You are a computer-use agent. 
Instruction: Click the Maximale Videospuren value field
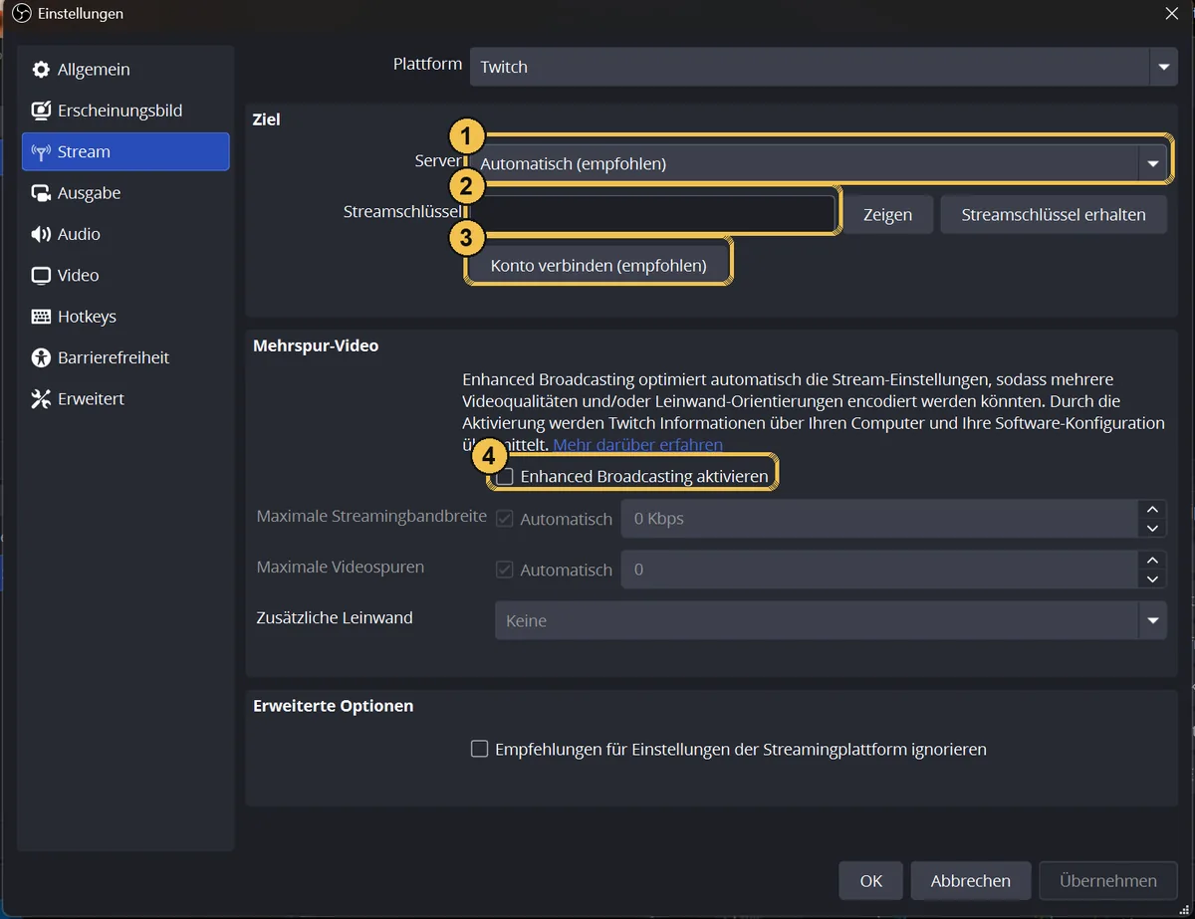[879, 570]
